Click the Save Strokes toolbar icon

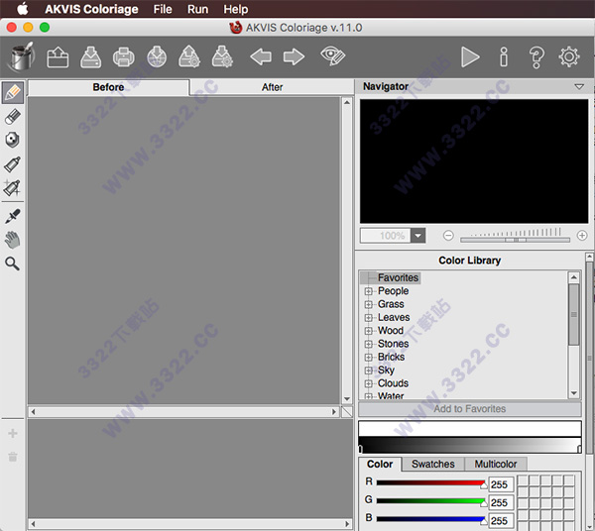point(222,56)
